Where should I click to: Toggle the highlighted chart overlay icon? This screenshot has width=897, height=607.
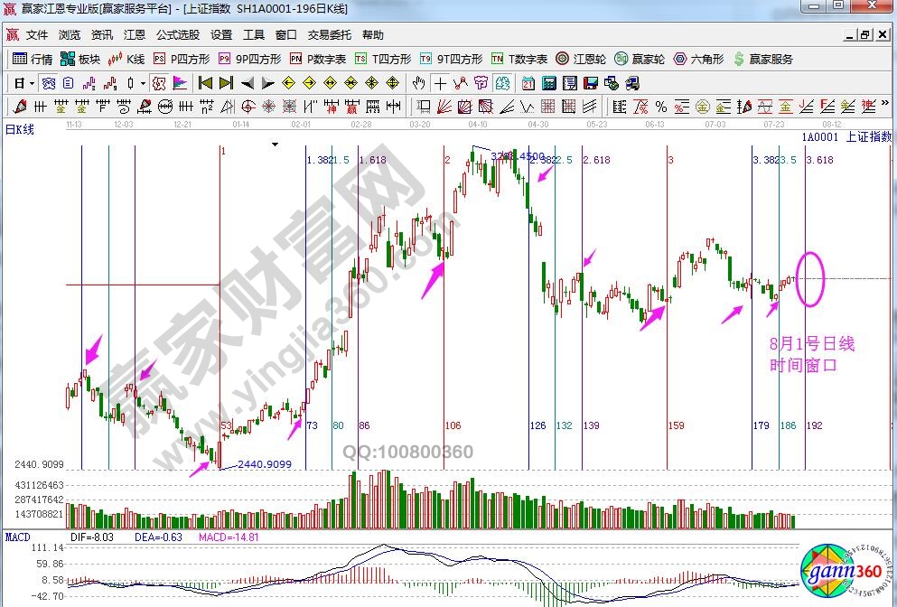tap(159, 83)
